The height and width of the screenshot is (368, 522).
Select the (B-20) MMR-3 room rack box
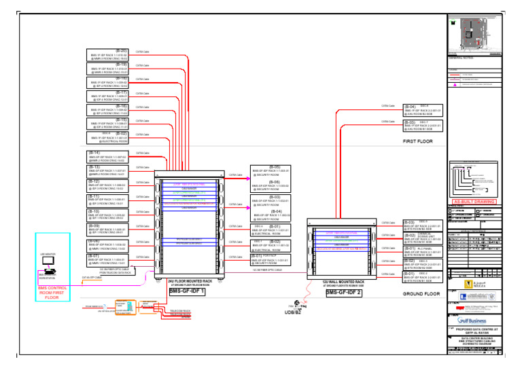[107, 55]
